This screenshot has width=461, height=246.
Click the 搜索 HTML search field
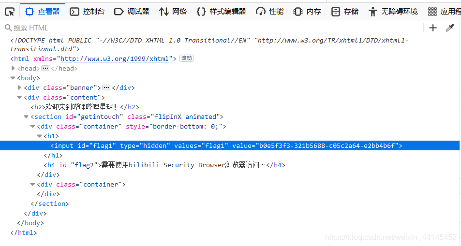[212, 28]
